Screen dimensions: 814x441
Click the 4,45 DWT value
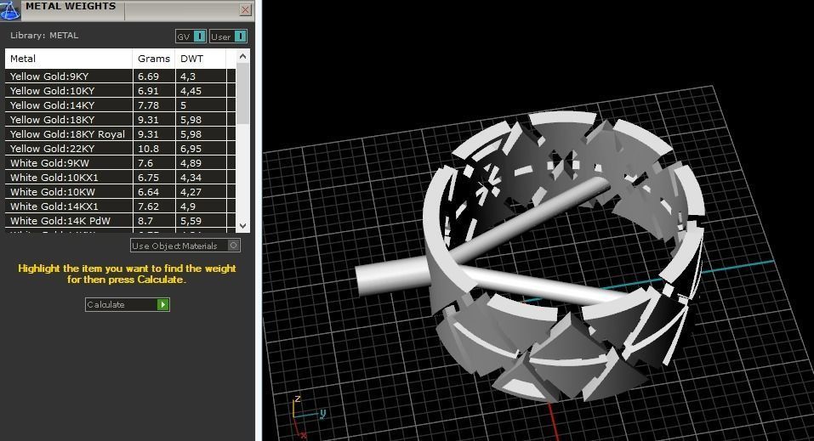(191, 91)
